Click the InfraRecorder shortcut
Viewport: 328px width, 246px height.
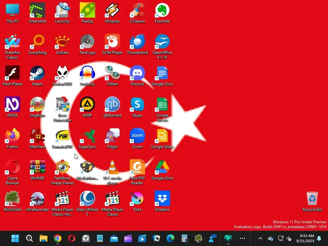point(37,201)
